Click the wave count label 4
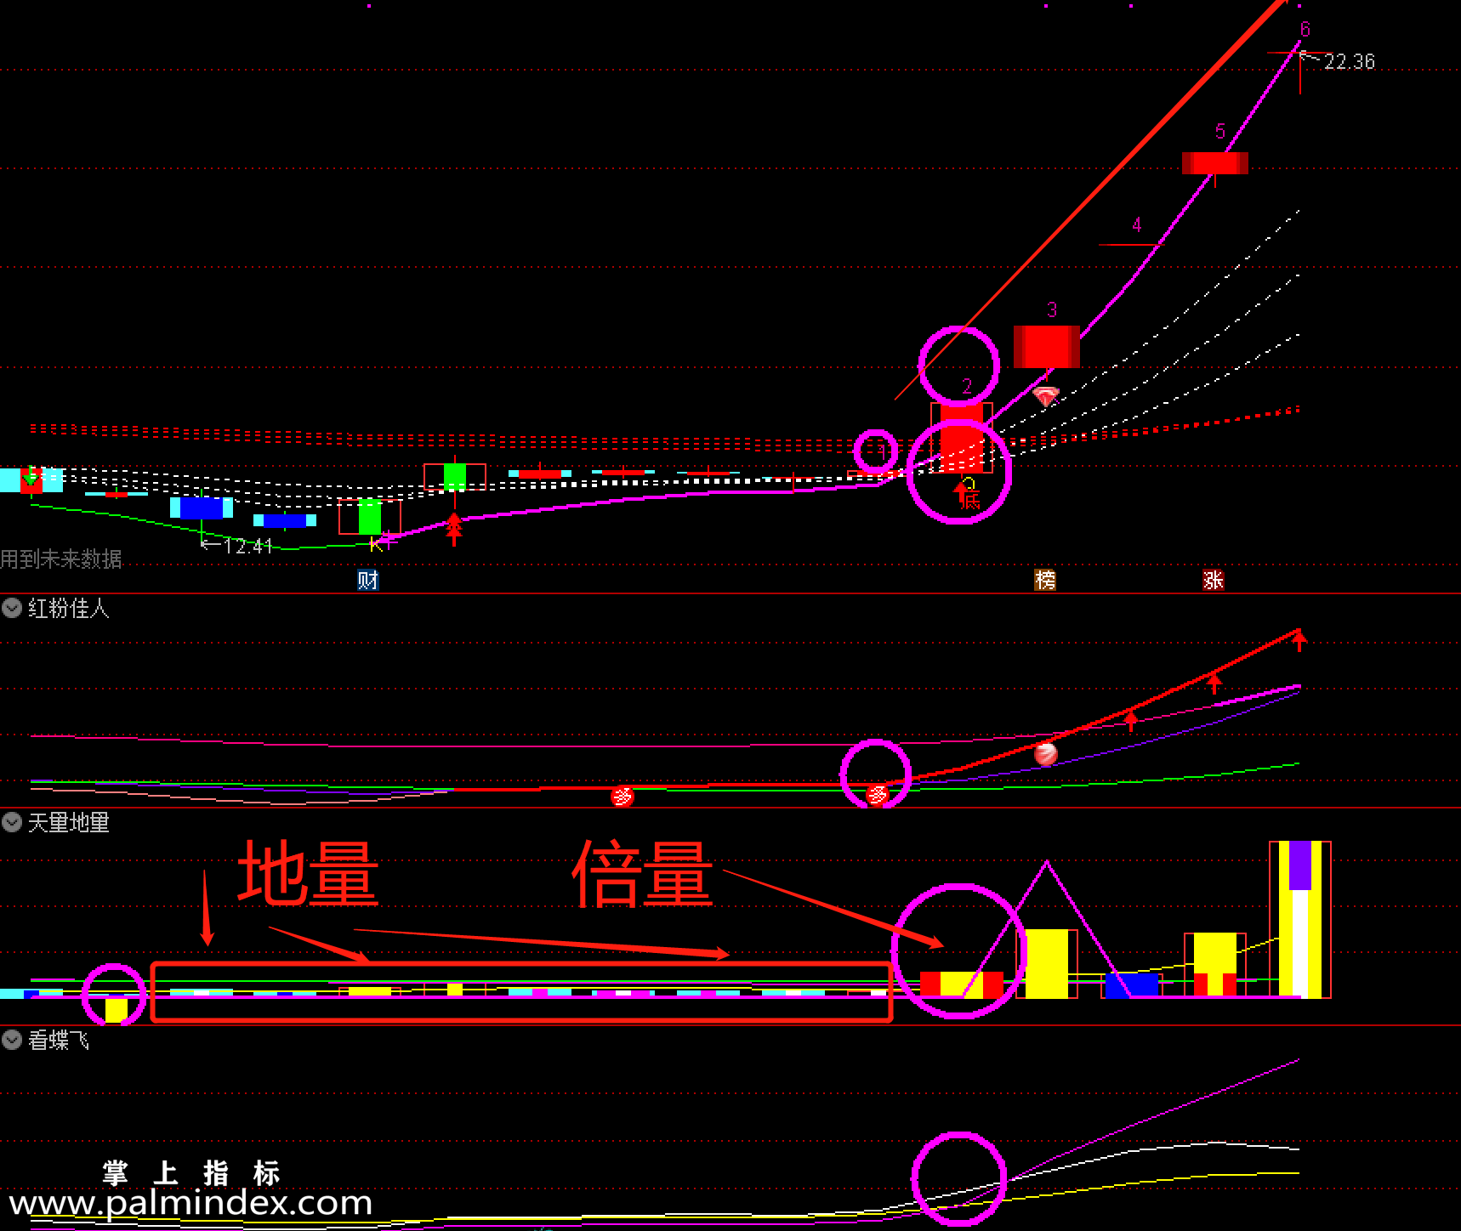Screen dimensions: 1461x1231 pyautogui.click(x=1137, y=225)
